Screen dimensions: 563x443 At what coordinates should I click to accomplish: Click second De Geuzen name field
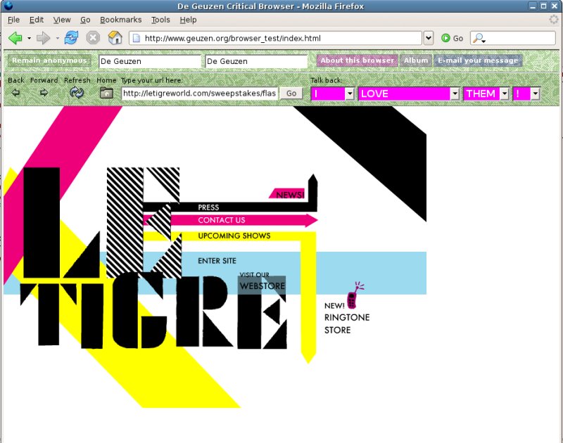click(256, 61)
